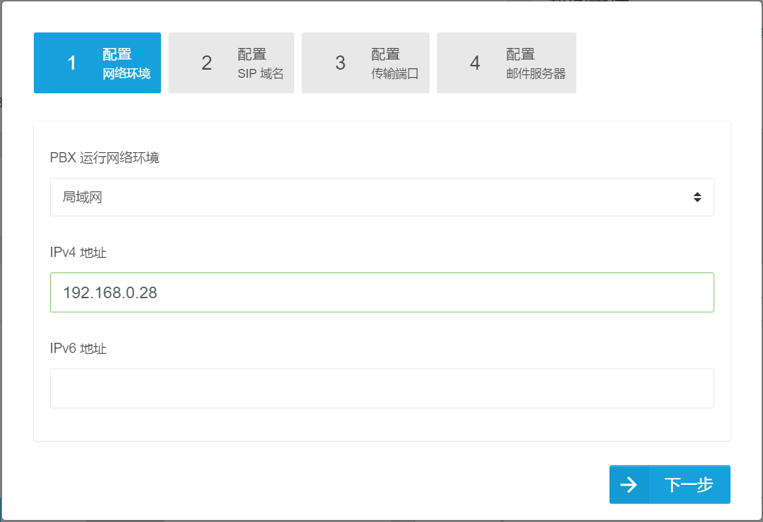Open the PBX 运行网络环境 dropdown showing 局域网
Viewport: 763px width, 522px height.
[382, 197]
